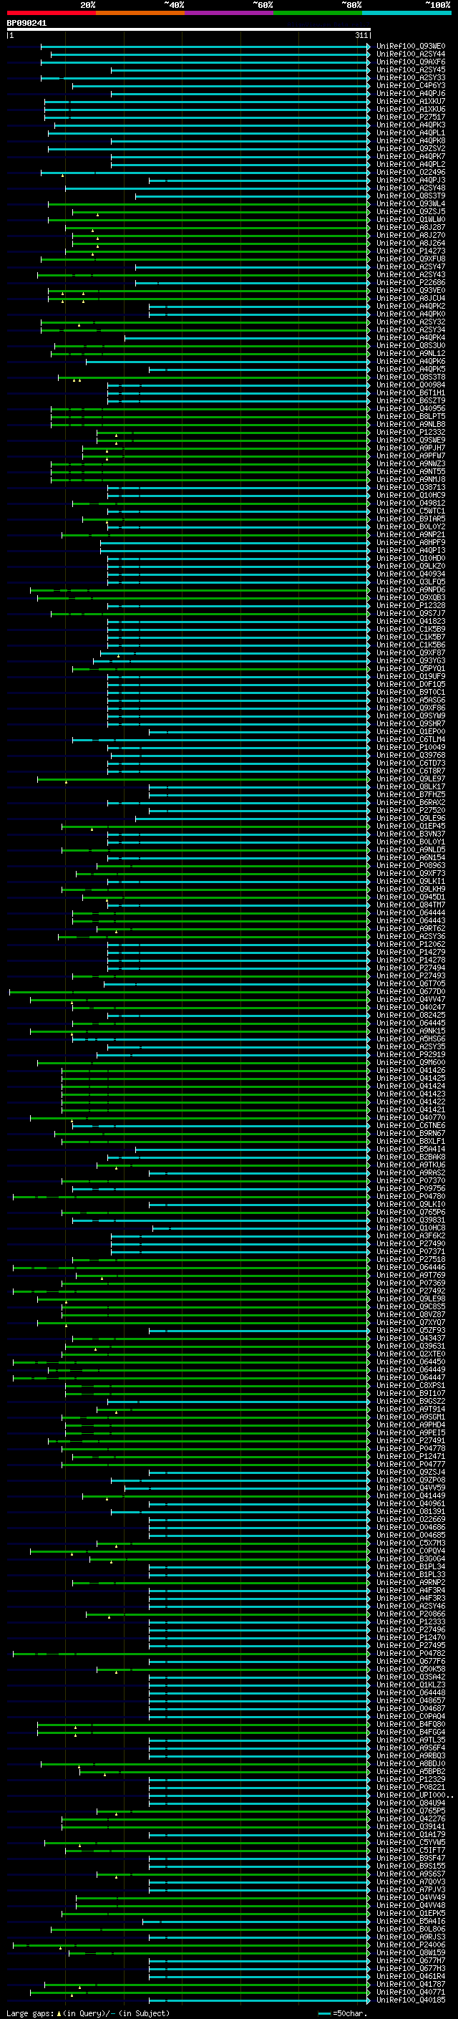
Task: Select hit UniRef100_O22496
Action: [x=411, y=173]
